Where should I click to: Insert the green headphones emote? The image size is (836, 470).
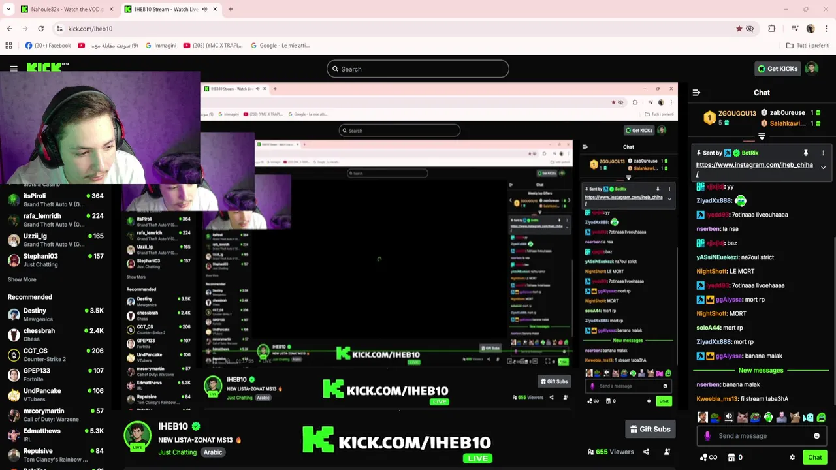pos(769,417)
